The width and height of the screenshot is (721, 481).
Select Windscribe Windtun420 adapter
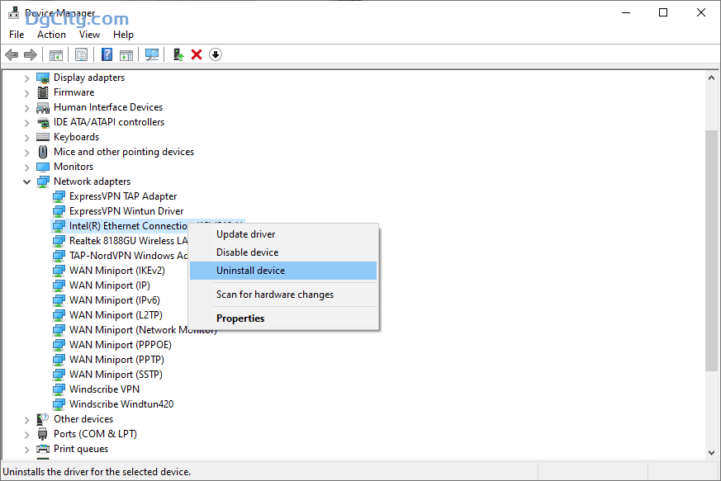tap(121, 404)
